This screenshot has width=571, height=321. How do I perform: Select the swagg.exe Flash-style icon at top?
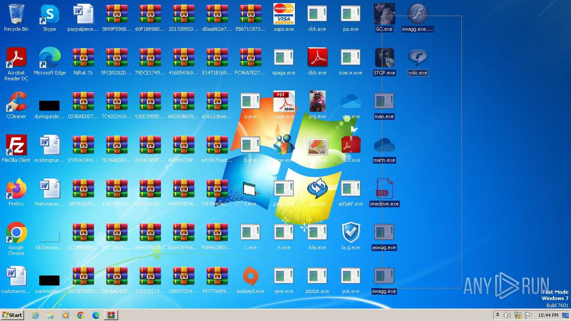coord(418,18)
